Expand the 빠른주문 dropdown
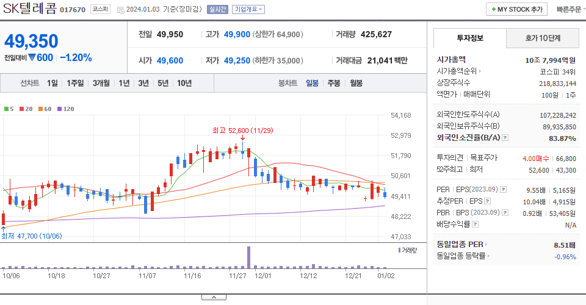 click(x=571, y=9)
